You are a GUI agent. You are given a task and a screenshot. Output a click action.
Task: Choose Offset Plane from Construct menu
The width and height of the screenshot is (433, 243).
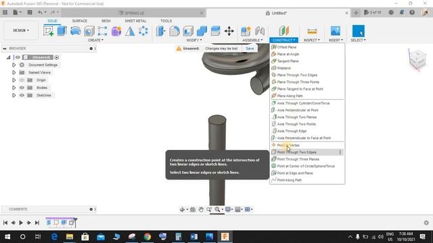[307, 47]
